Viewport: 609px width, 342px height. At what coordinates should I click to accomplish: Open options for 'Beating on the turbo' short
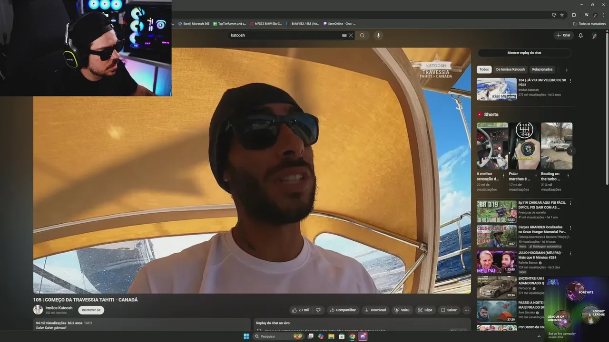point(568,175)
